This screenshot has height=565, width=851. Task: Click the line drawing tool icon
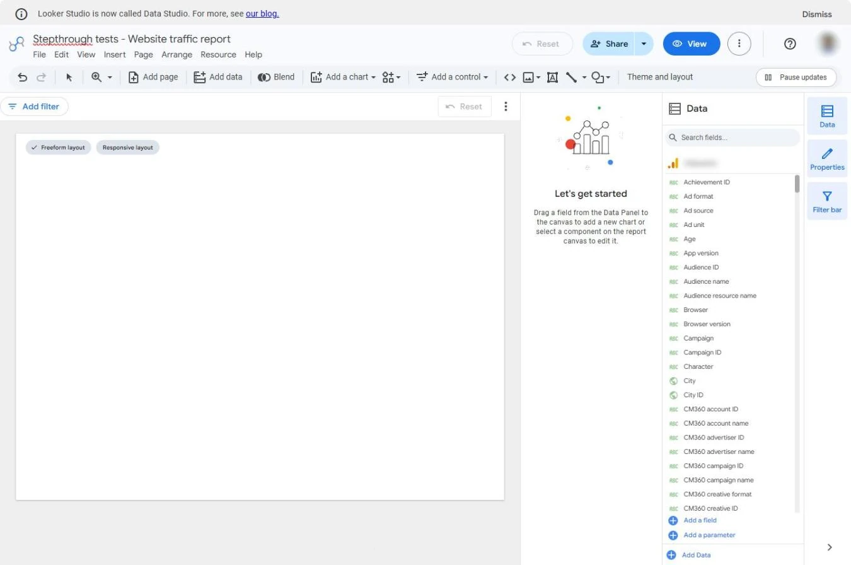571,77
